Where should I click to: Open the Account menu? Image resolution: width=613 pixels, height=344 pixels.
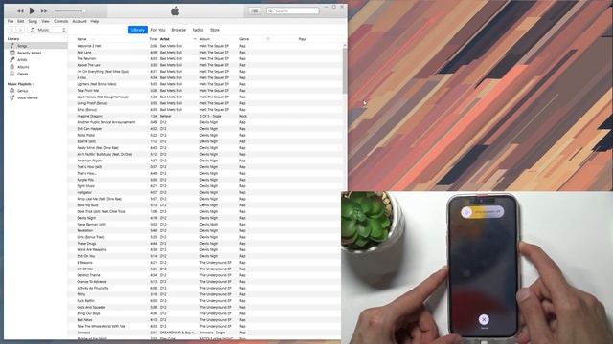click(x=79, y=21)
